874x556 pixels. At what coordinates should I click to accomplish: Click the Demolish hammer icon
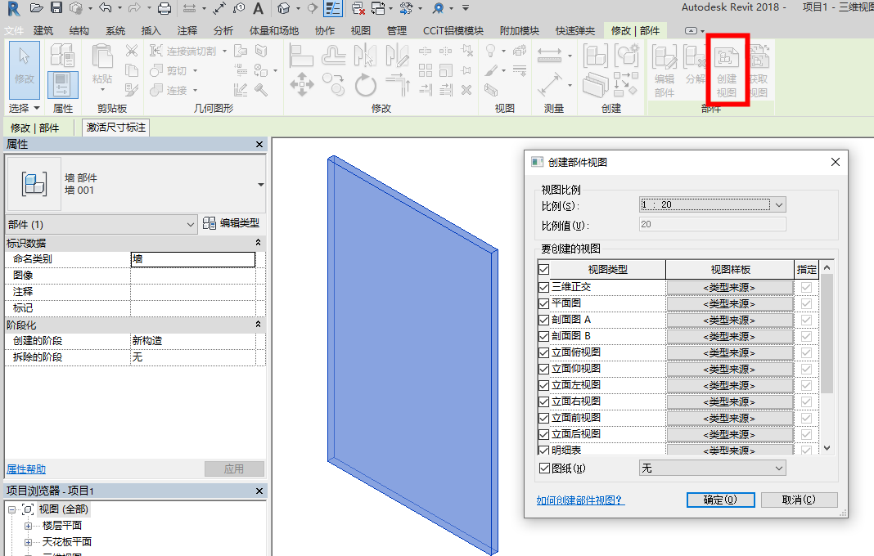(x=261, y=90)
